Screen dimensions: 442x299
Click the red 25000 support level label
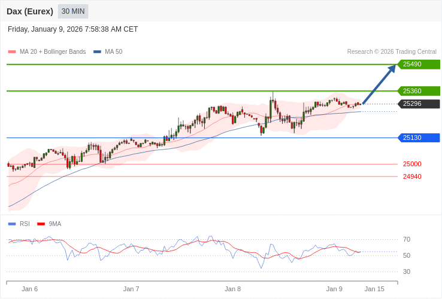(x=412, y=164)
